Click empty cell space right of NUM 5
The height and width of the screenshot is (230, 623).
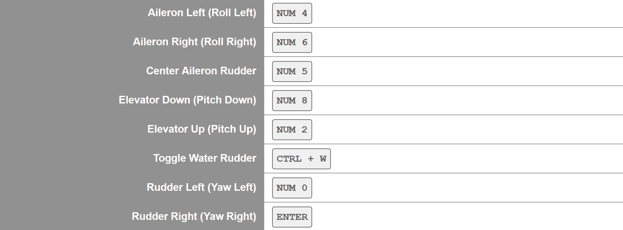click(x=460, y=71)
